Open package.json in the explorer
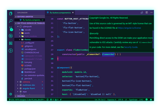Screen dimensions: 161x111 point(30,69)
